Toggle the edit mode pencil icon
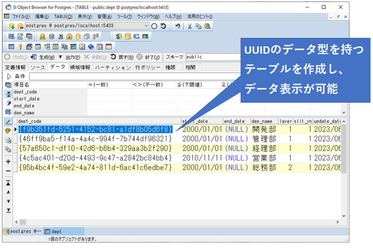Viewport: 373px width, 248px height. pyautogui.click(x=9, y=122)
